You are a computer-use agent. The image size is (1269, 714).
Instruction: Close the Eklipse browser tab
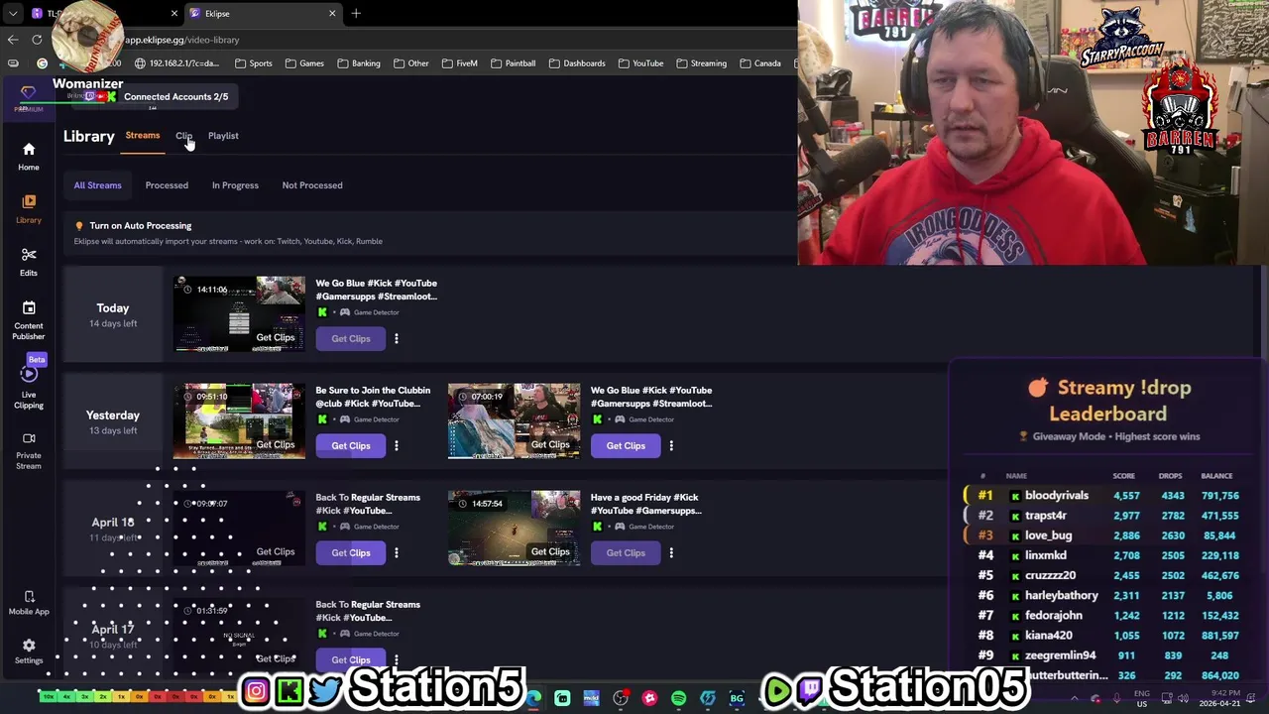(332, 13)
